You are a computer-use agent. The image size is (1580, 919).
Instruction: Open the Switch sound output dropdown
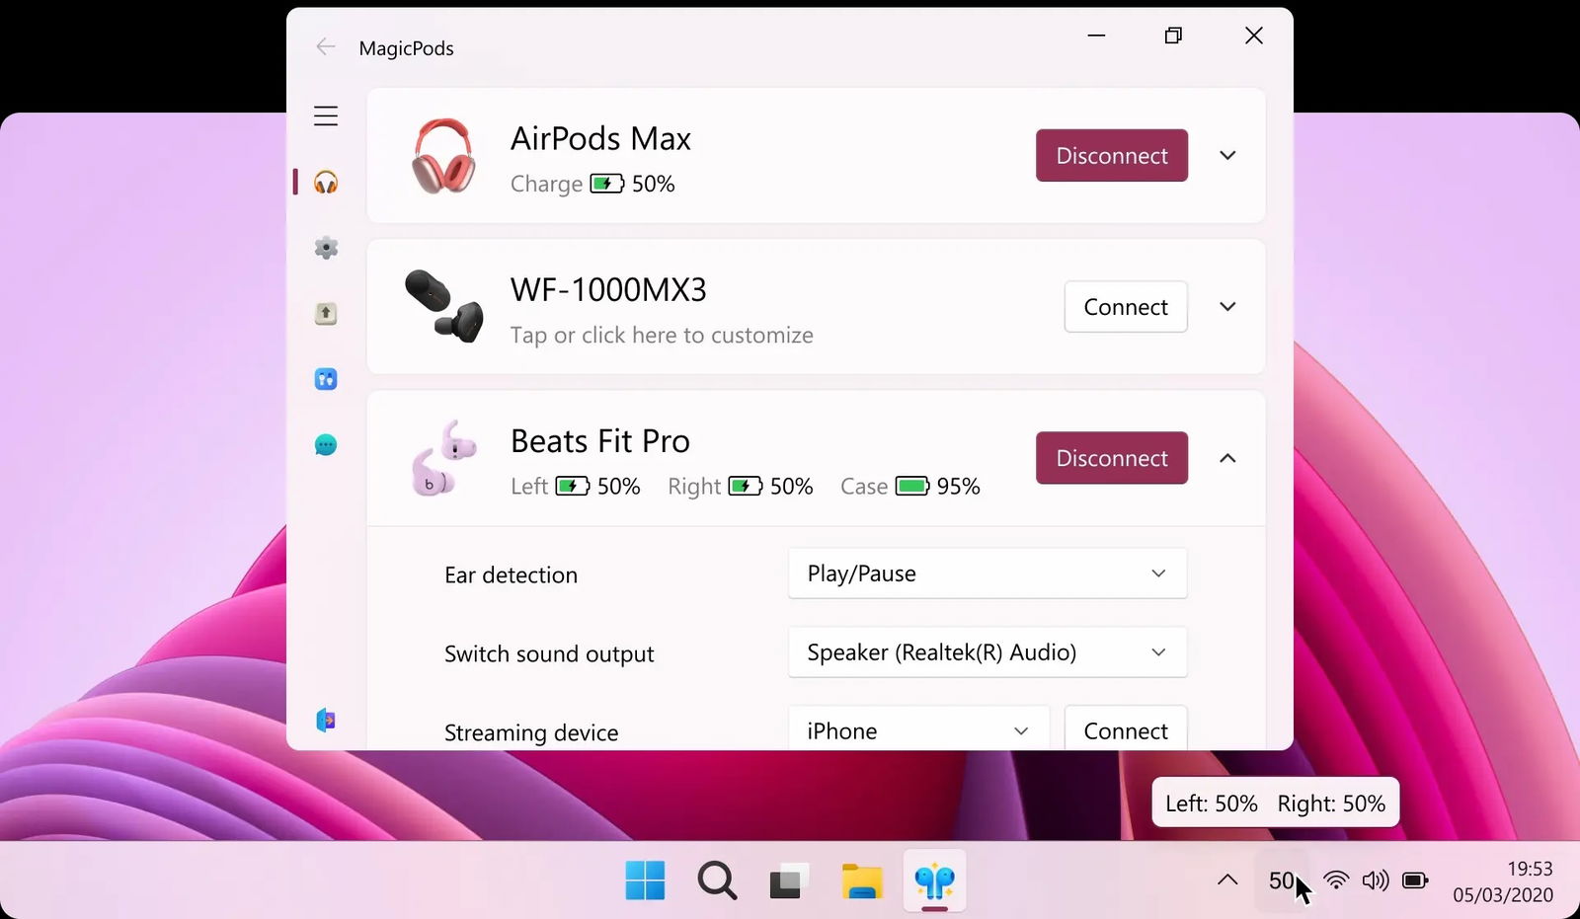pos(987,651)
